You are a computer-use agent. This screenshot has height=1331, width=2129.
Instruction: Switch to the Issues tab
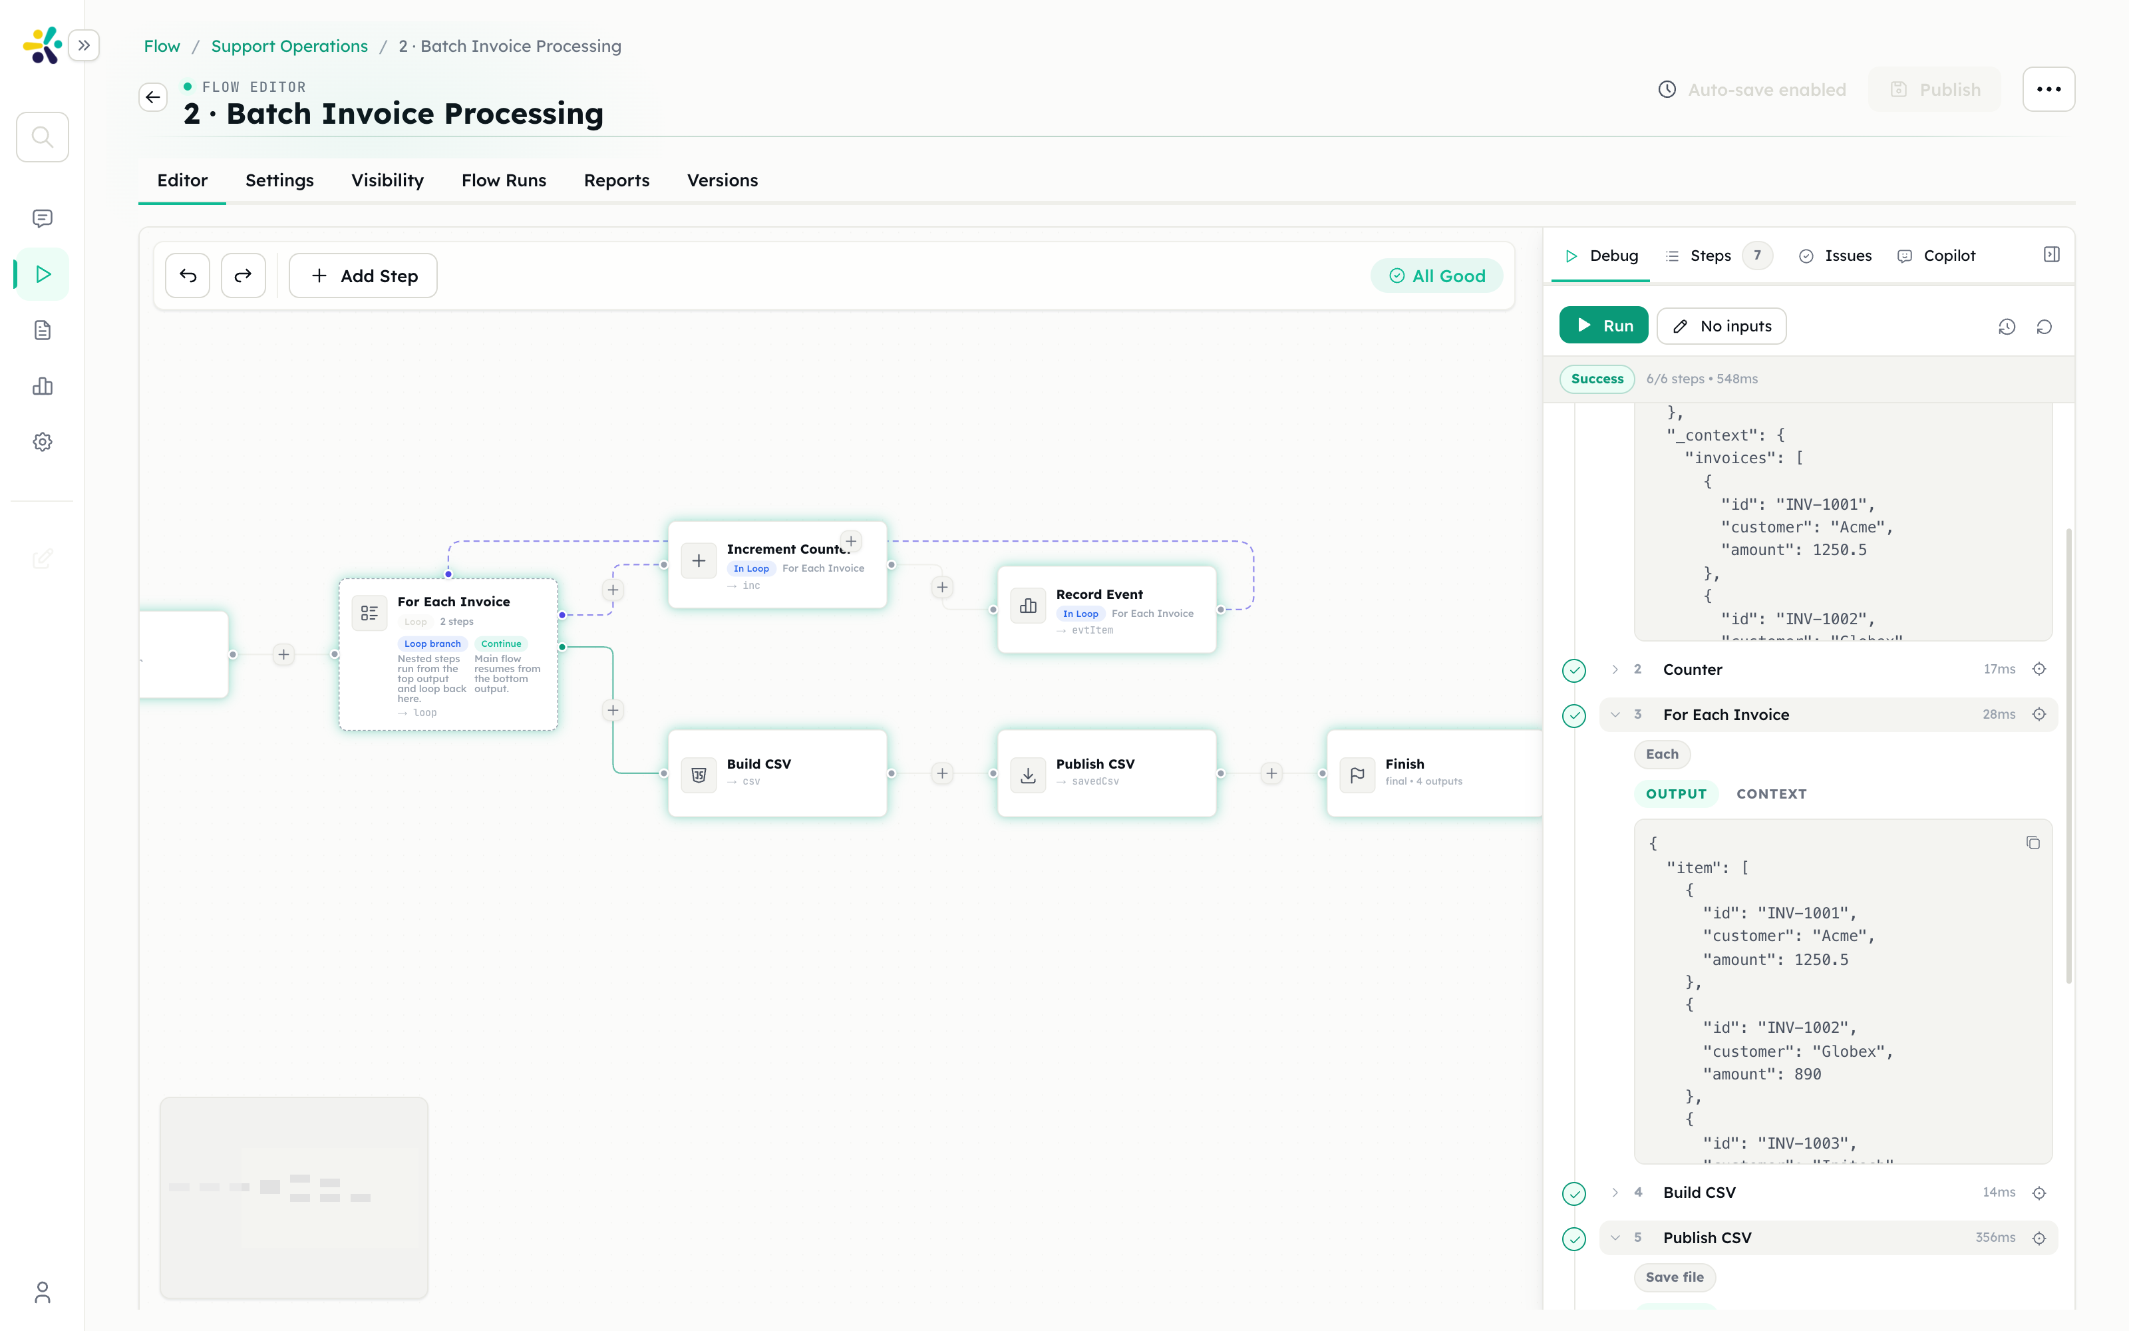click(1836, 256)
